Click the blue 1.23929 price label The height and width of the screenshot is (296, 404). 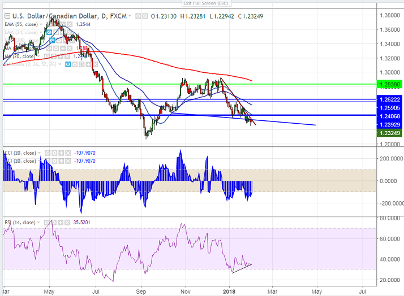pos(389,124)
